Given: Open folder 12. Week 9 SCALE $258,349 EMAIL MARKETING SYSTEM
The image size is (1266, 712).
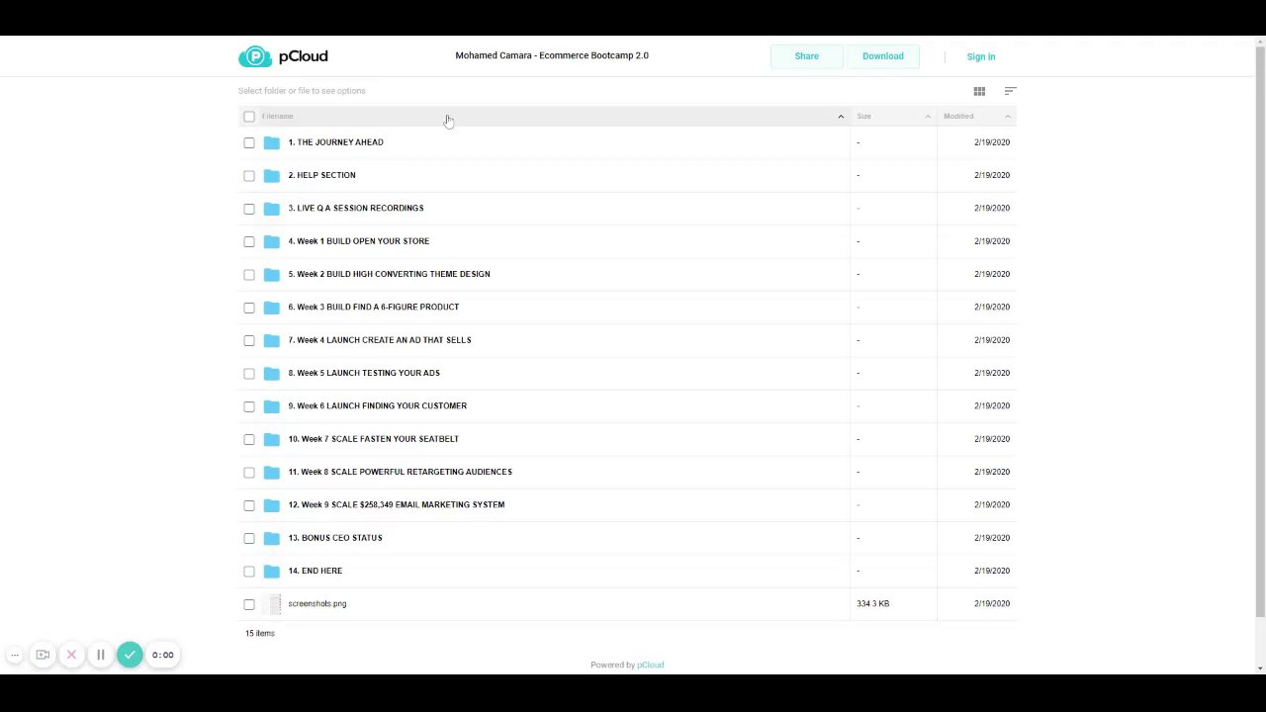Looking at the screenshot, I should (x=397, y=504).
